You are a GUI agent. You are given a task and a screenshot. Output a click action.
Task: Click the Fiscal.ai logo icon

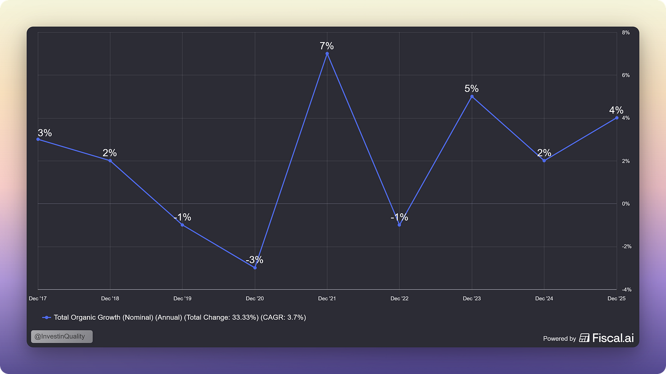(x=584, y=338)
